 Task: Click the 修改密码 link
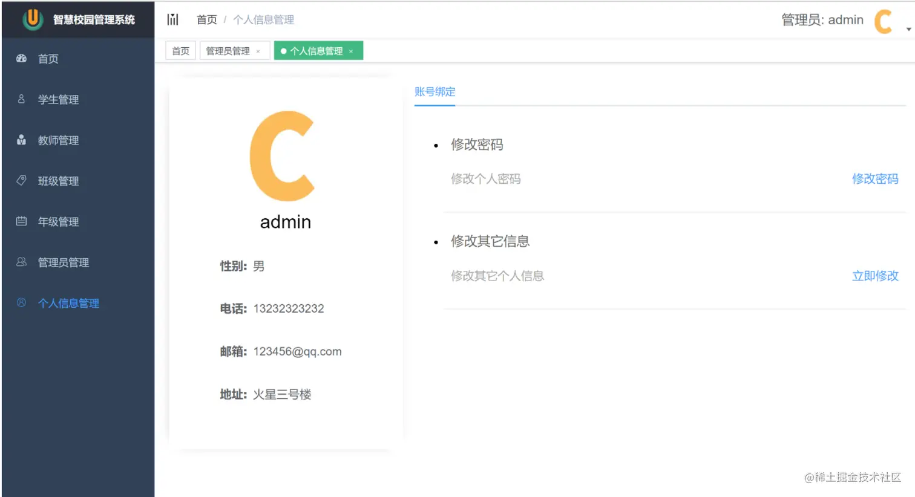click(875, 178)
